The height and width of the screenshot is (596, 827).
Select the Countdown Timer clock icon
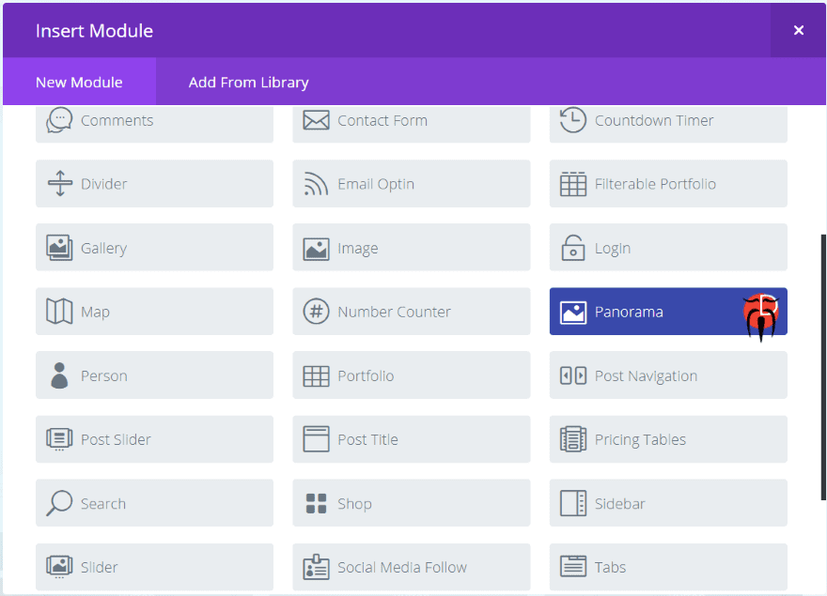[572, 120]
